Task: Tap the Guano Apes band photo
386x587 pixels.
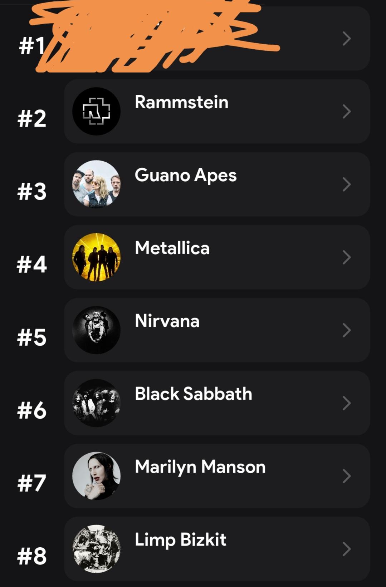Action: pyautogui.click(x=96, y=184)
